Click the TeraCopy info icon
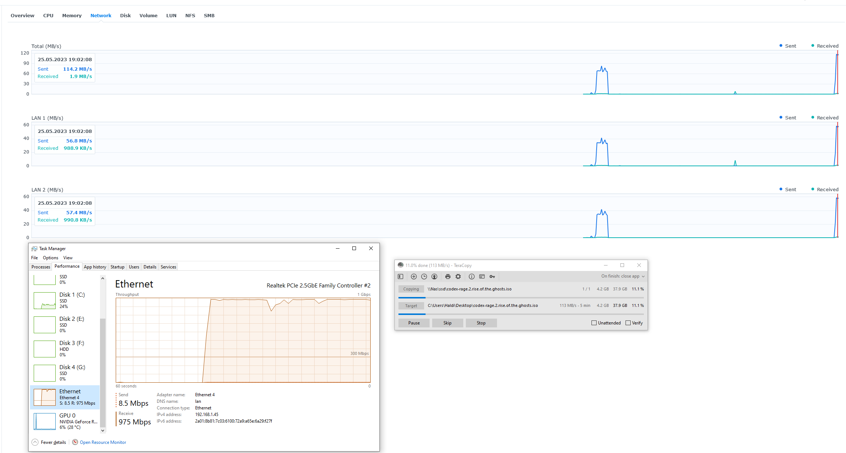The height and width of the screenshot is (453, 846). click(472, 276)
